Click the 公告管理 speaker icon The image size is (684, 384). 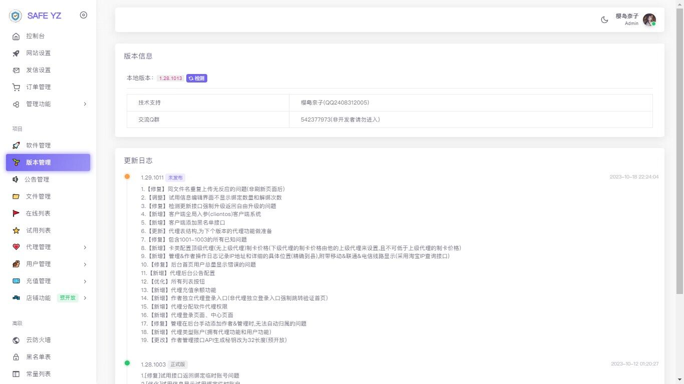click(16, 179)
